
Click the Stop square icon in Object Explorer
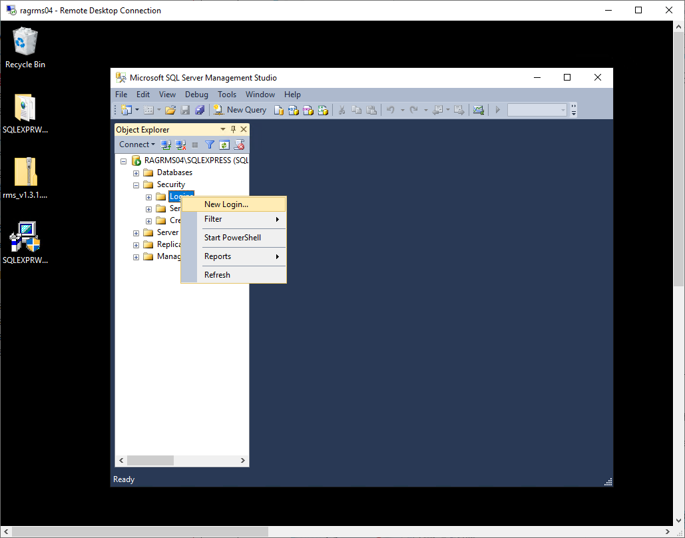point(195,144)
